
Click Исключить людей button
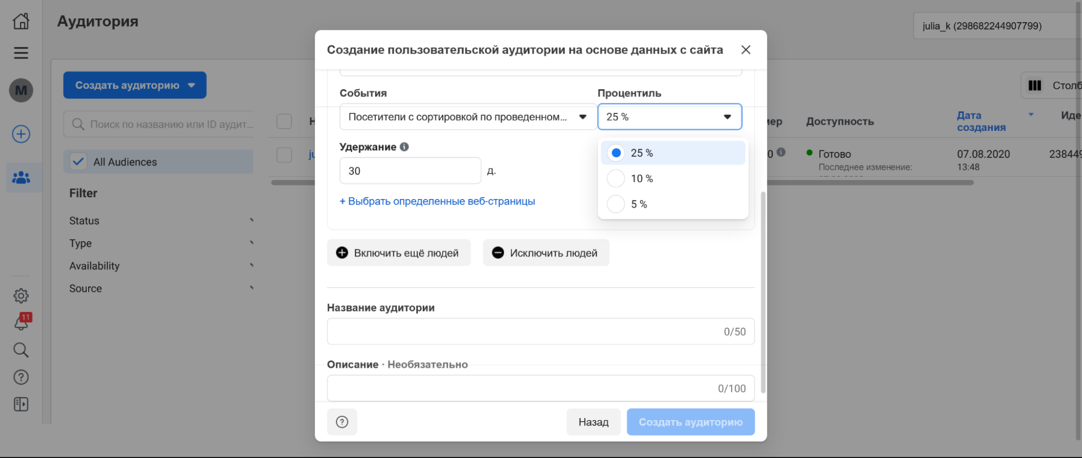coord(546,253)
